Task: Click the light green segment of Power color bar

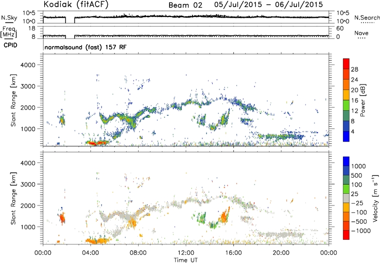Action: 346,105
